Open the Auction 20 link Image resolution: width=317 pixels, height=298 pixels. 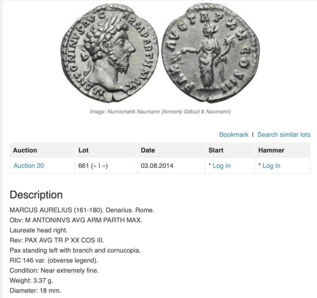pos(29,166)
